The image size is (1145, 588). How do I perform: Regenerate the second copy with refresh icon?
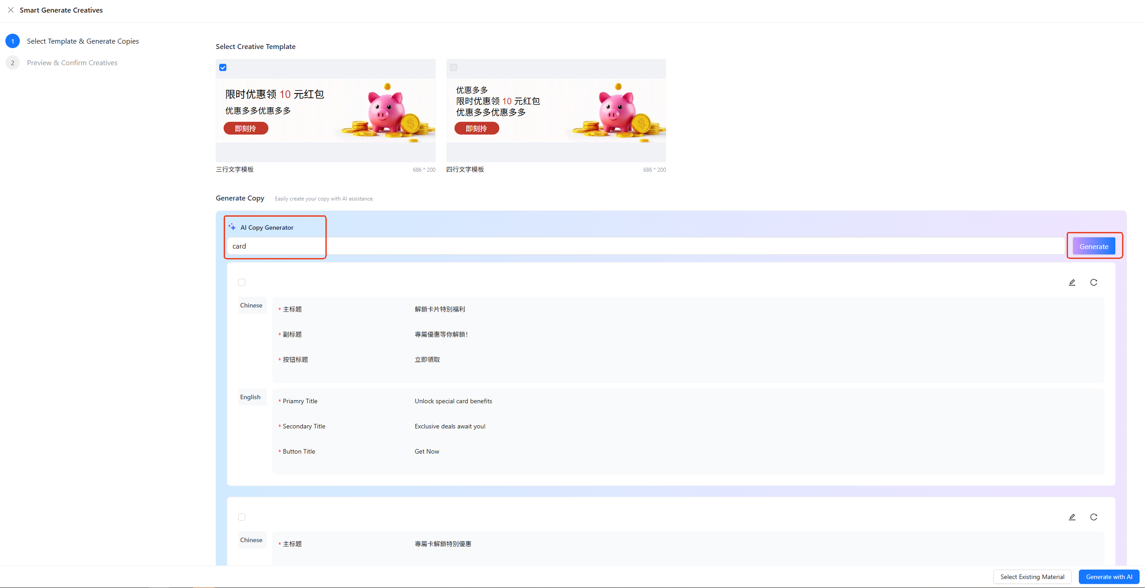(x=1094, y=517)
